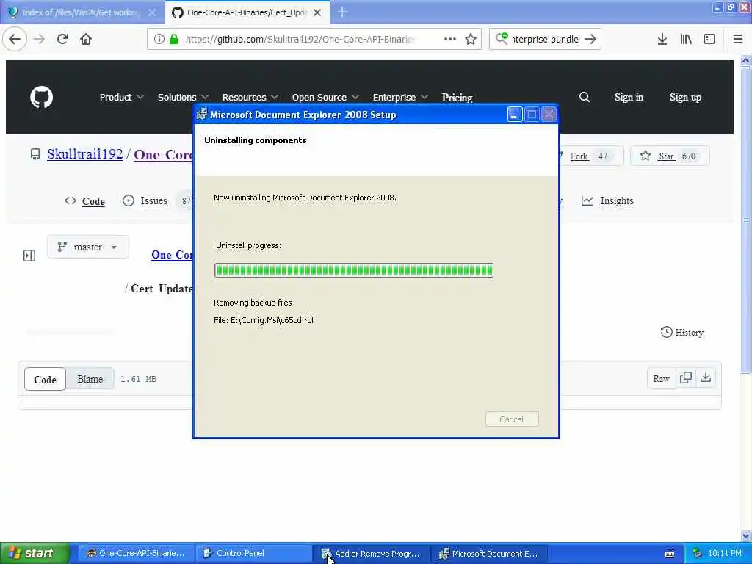The image size is (752, 564).
Task: Open the Windows Start menu
Action: 35,553
